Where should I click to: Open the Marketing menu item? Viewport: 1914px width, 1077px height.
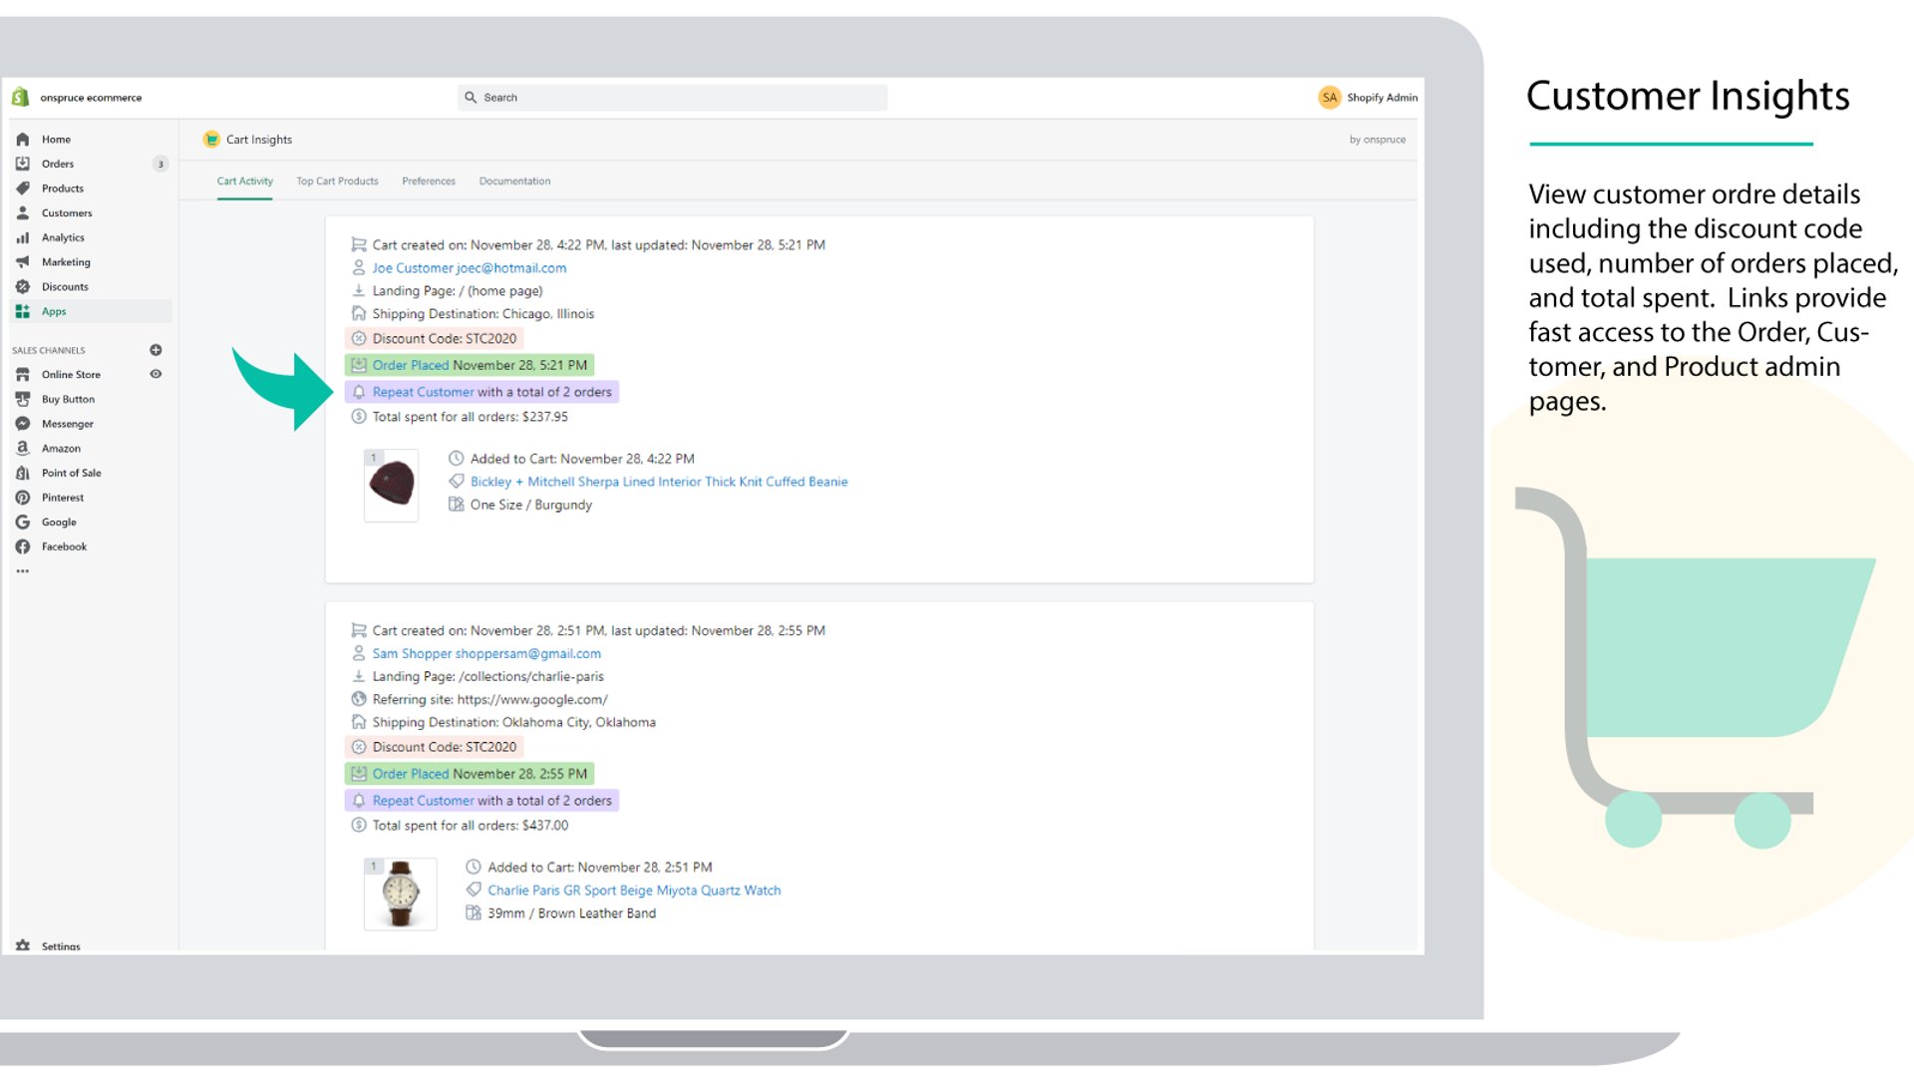66,262
